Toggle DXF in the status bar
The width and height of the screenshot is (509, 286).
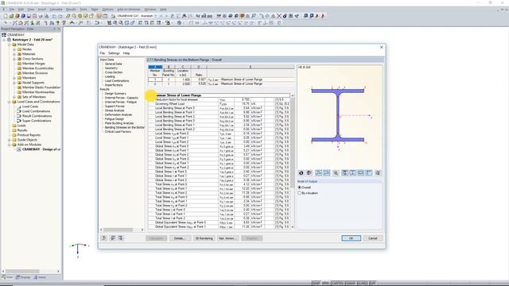372,283
